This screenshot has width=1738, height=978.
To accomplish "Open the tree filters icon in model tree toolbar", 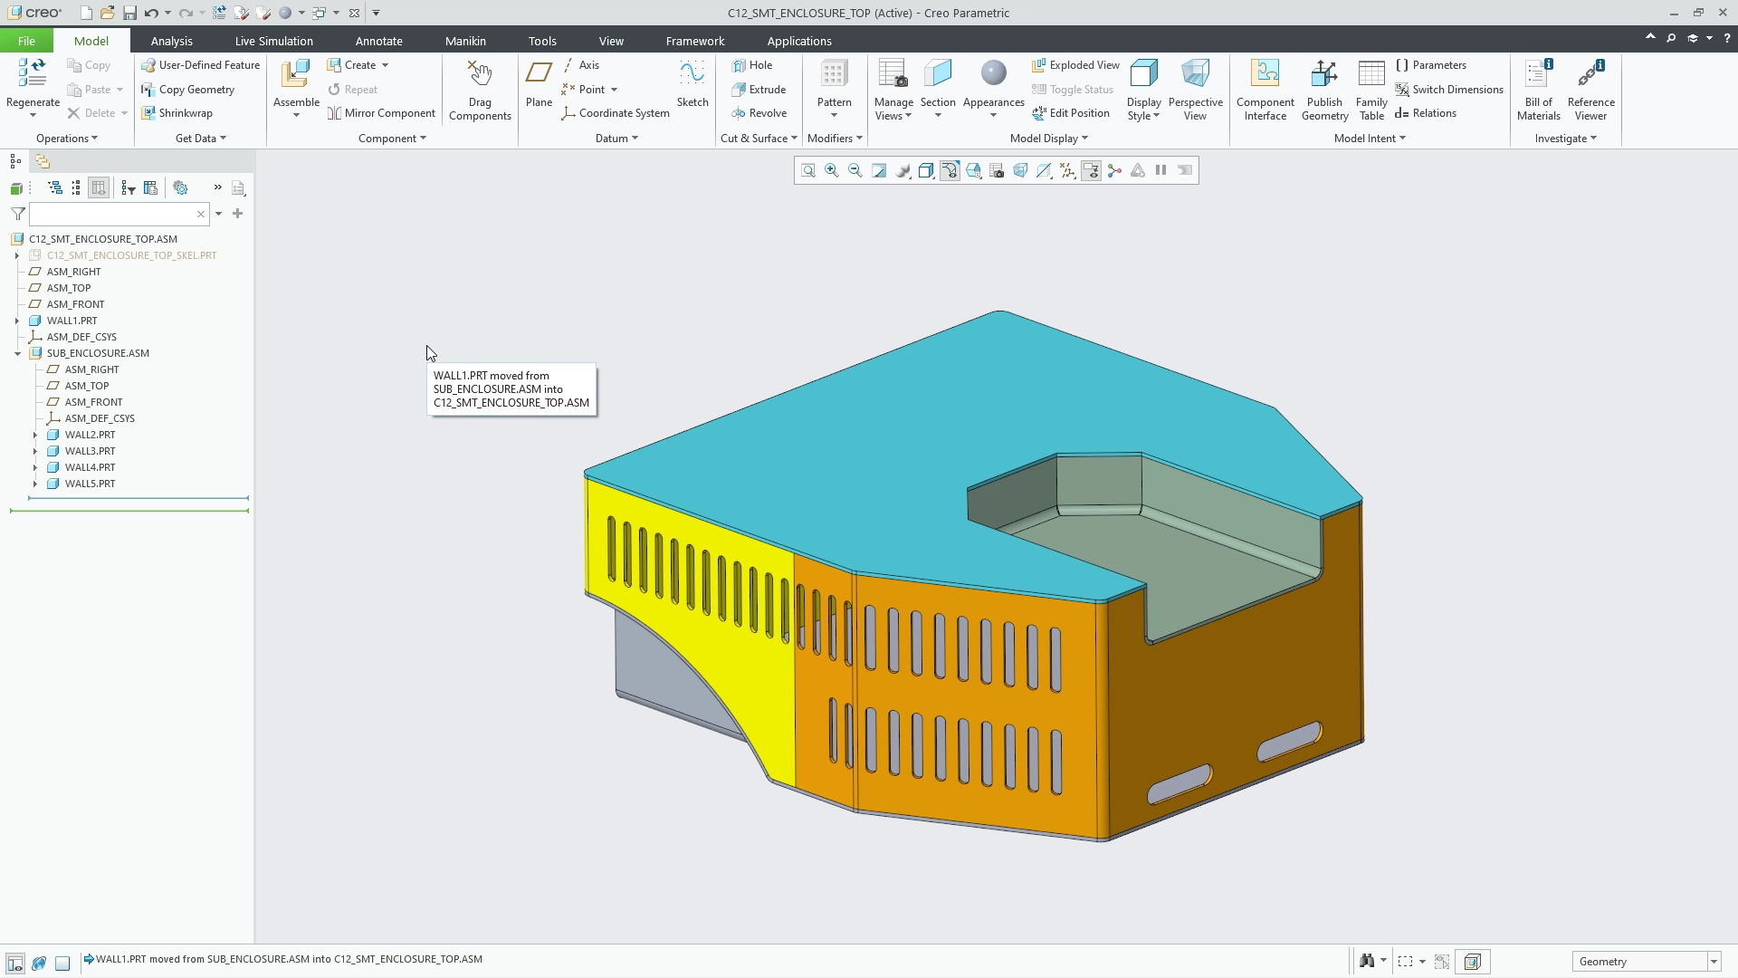I will click(128, 187).
